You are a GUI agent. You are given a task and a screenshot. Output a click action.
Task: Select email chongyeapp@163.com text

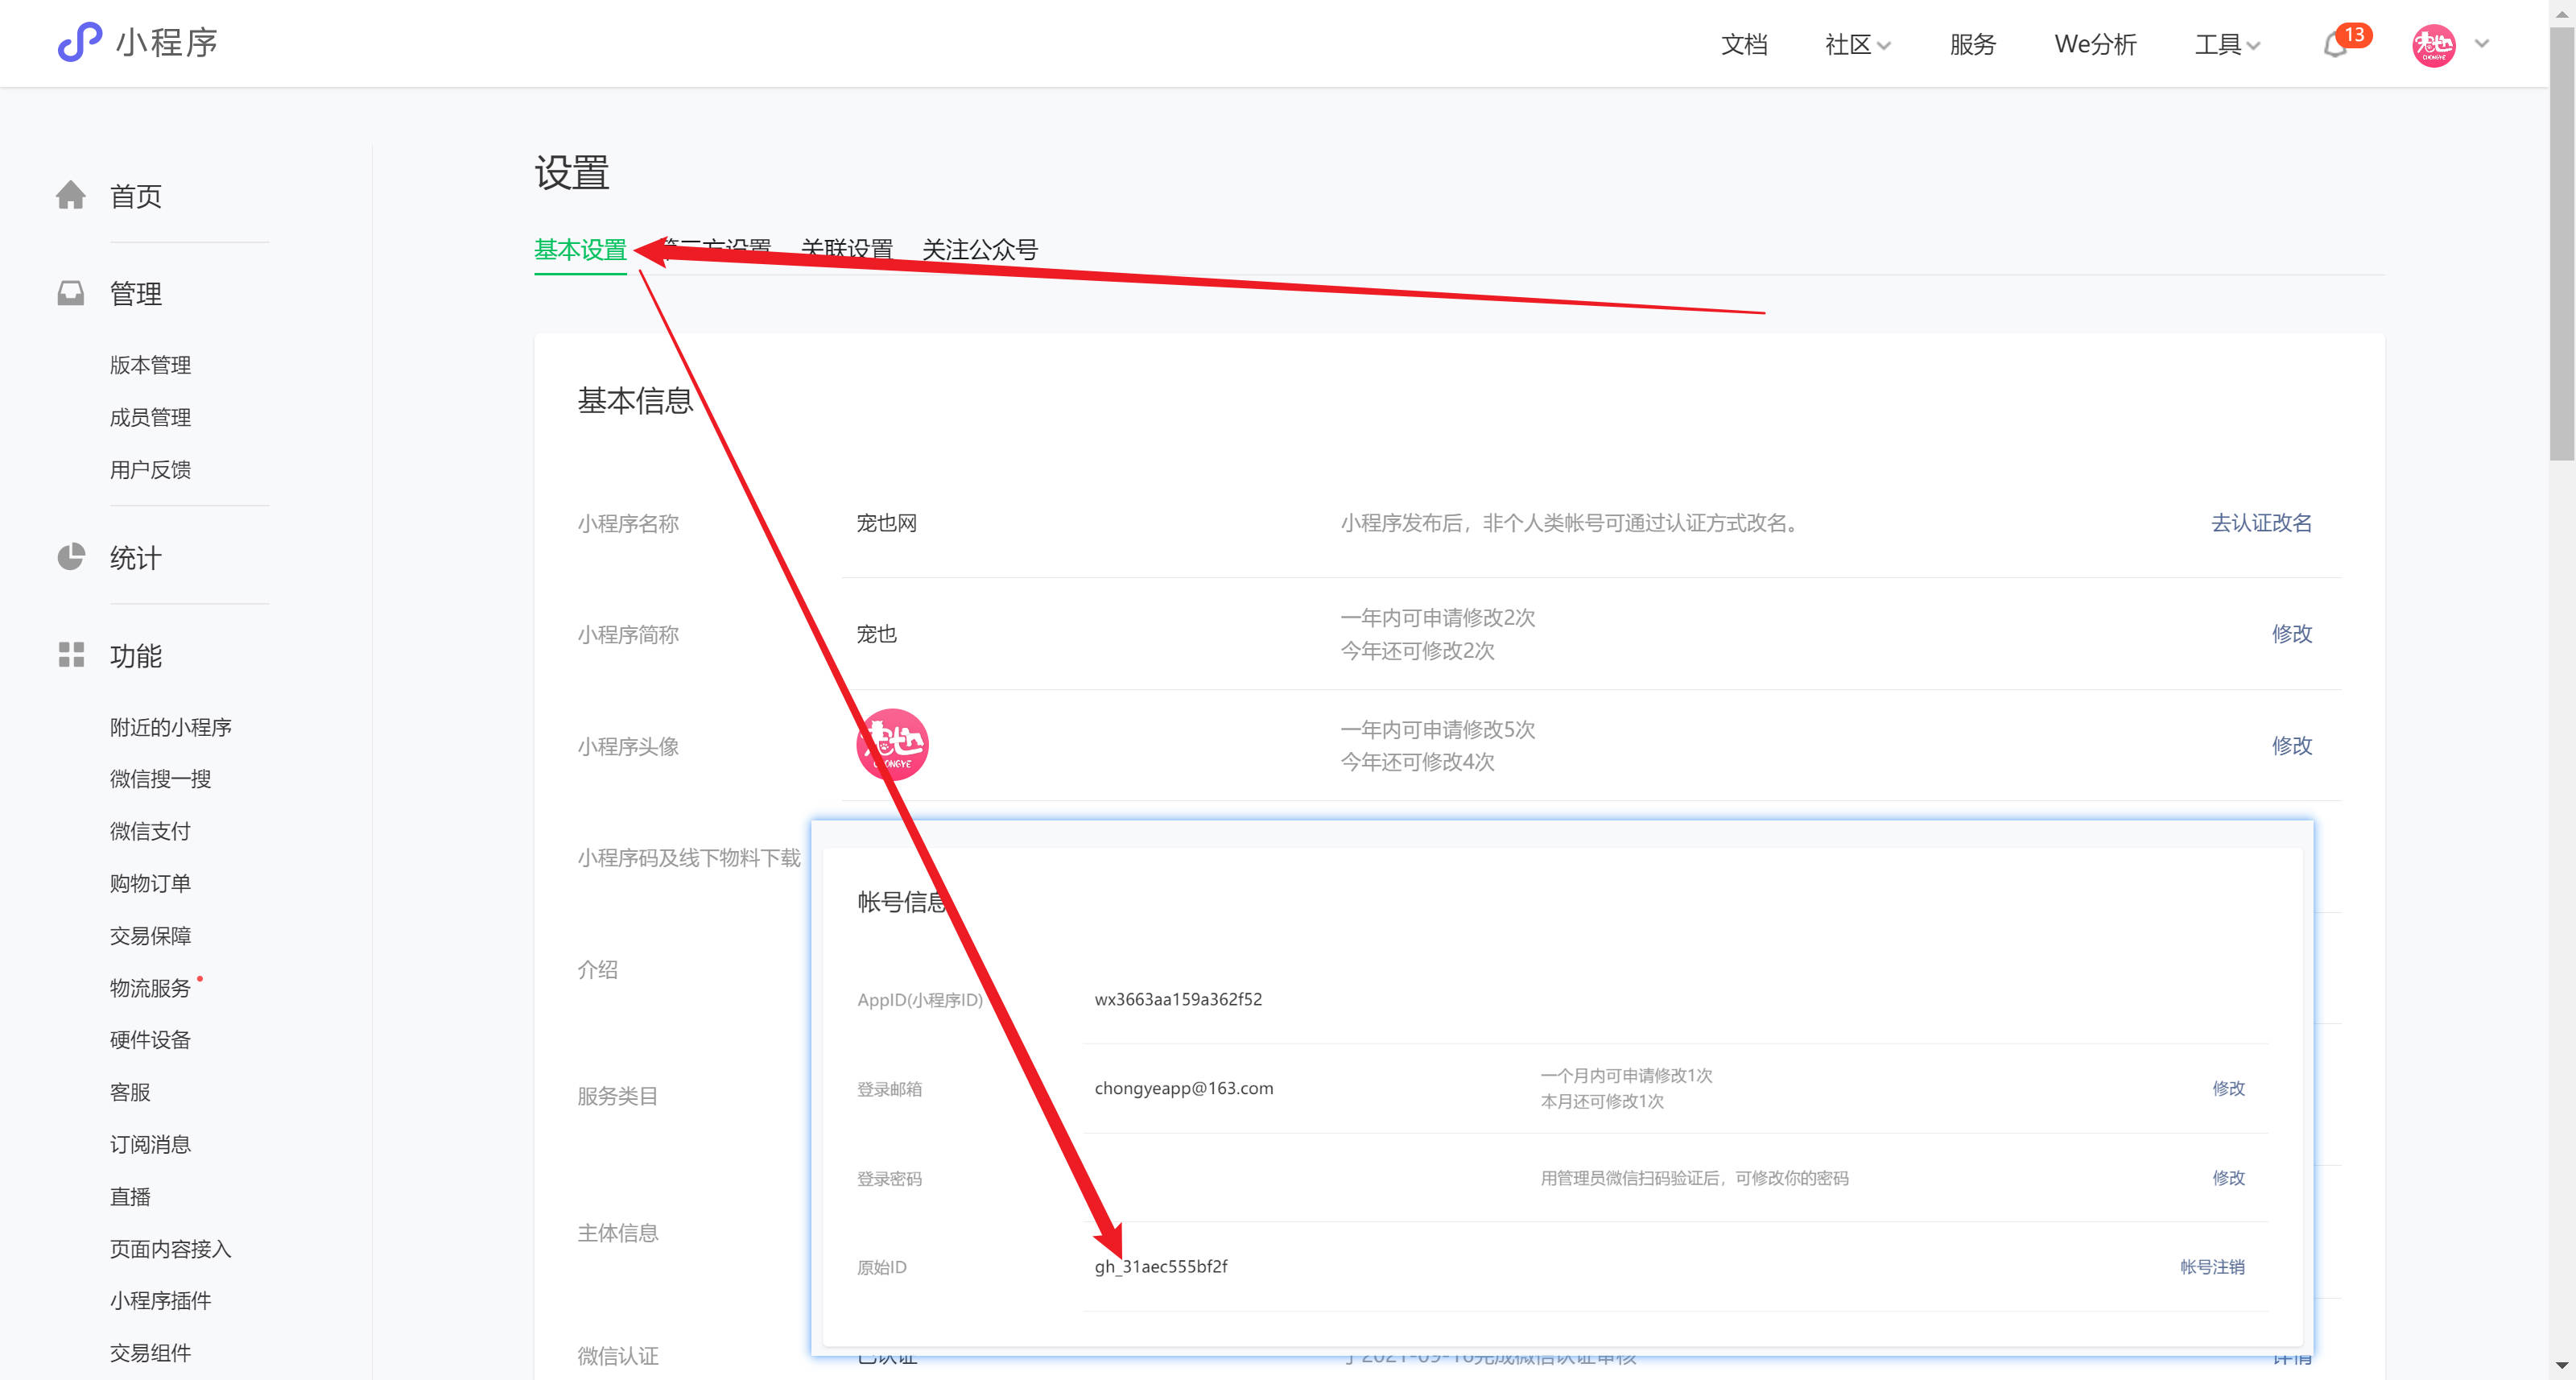pos(1184,1088)
